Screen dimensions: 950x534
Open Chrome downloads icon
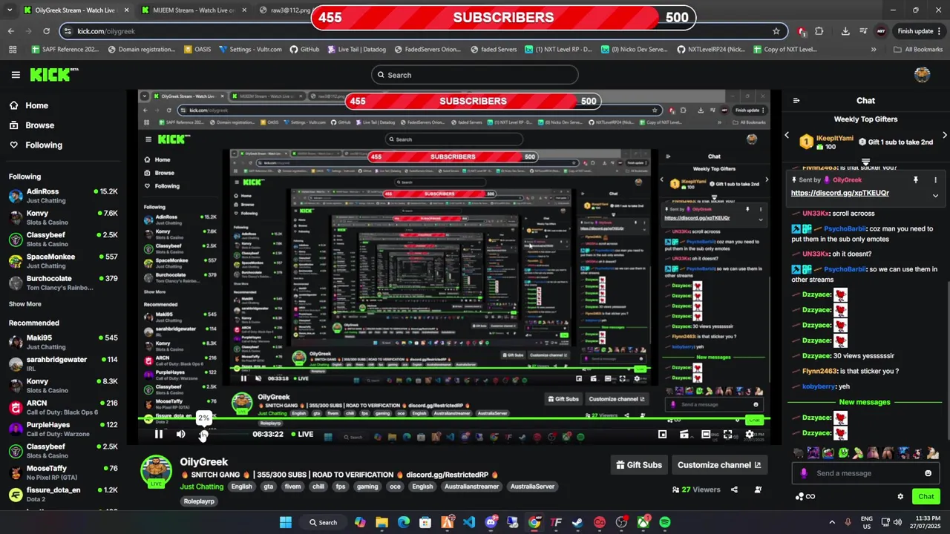coord(845,31)
